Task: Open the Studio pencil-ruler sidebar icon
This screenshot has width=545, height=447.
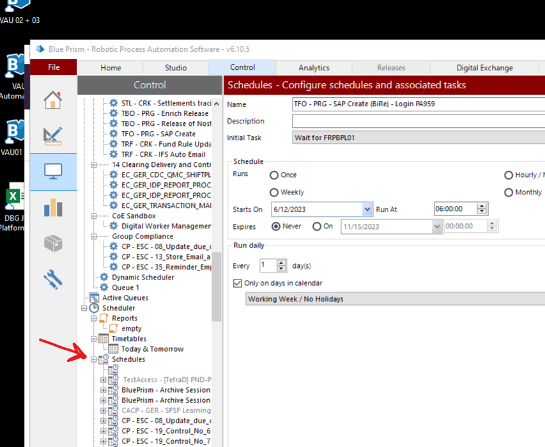Action: [52, 136]
